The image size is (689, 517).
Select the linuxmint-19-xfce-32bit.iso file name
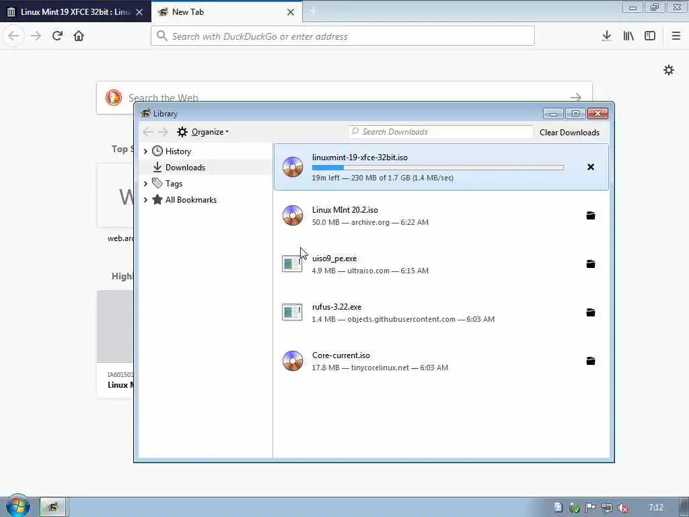pyautogui.click(x=360, y=157)
